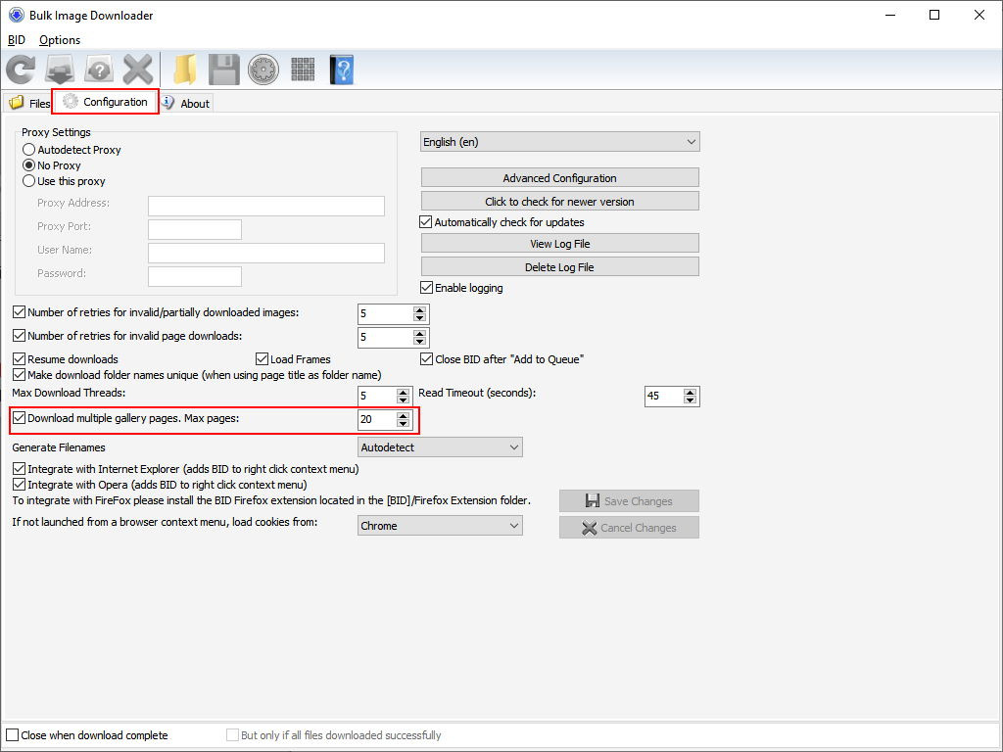Switch to the About tab
The height and width of the screenshot is (752, 1003).
point(185,103)
